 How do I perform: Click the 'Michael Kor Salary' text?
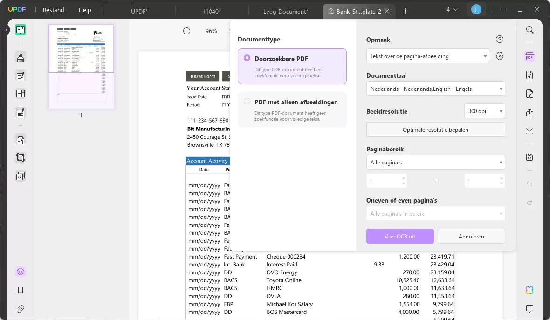(290, 304)
